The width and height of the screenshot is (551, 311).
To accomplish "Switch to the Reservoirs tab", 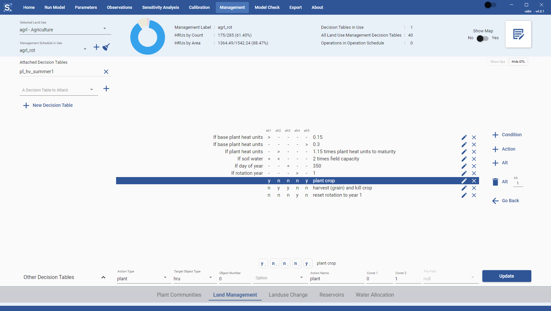I will point(332,295).
